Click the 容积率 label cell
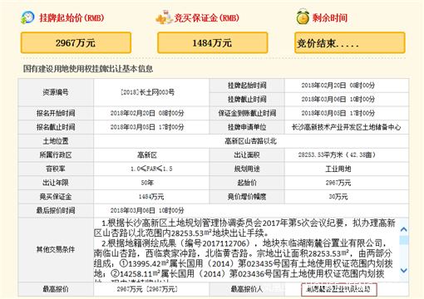Viewport: 424px width, 299px height. click(x=56, y=169)
